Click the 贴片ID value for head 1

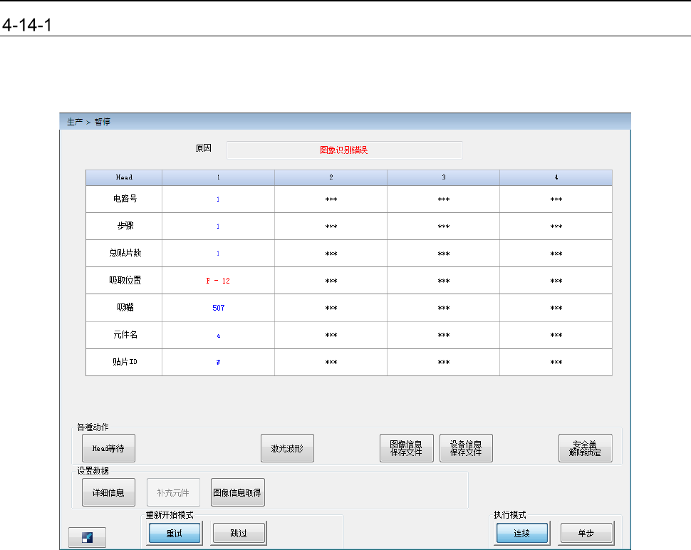[218, 362]
